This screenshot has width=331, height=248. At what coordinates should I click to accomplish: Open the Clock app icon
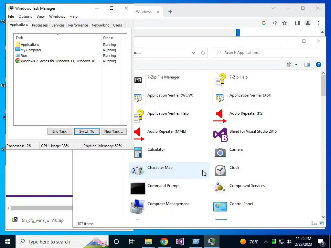point(220,170)
